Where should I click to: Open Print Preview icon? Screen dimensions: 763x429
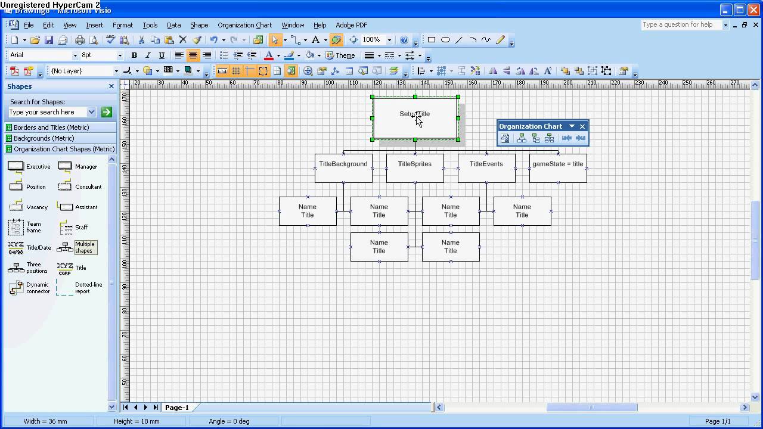tap(93, 40)
